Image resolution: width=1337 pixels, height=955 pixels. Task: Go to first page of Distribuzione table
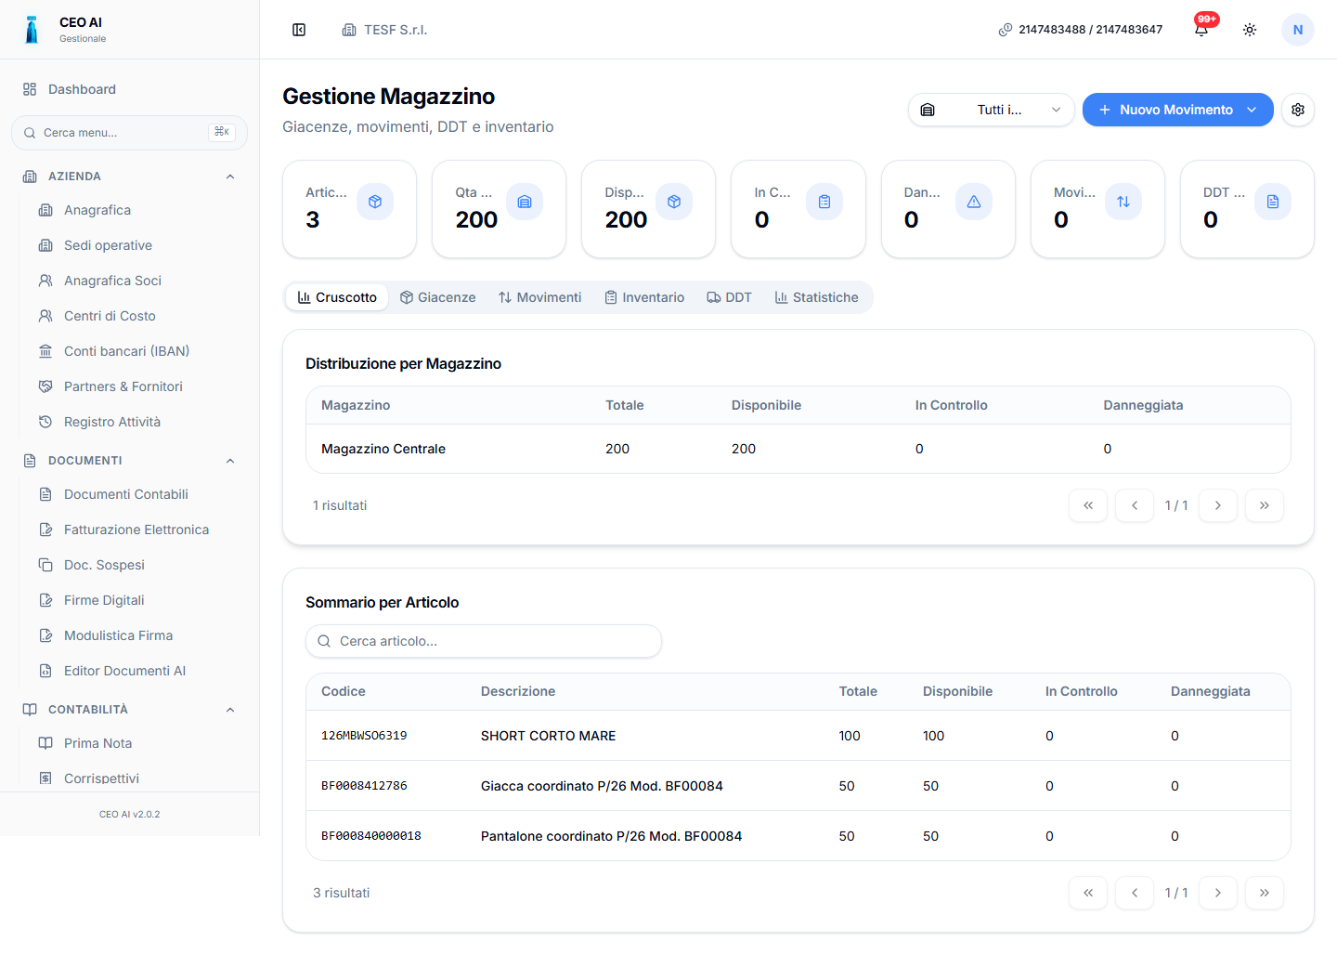(x=1088, y=505)
